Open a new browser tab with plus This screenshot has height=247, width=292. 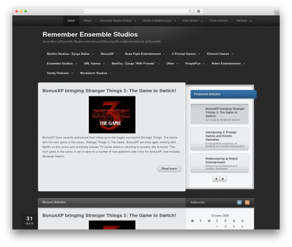pos(277,13)
